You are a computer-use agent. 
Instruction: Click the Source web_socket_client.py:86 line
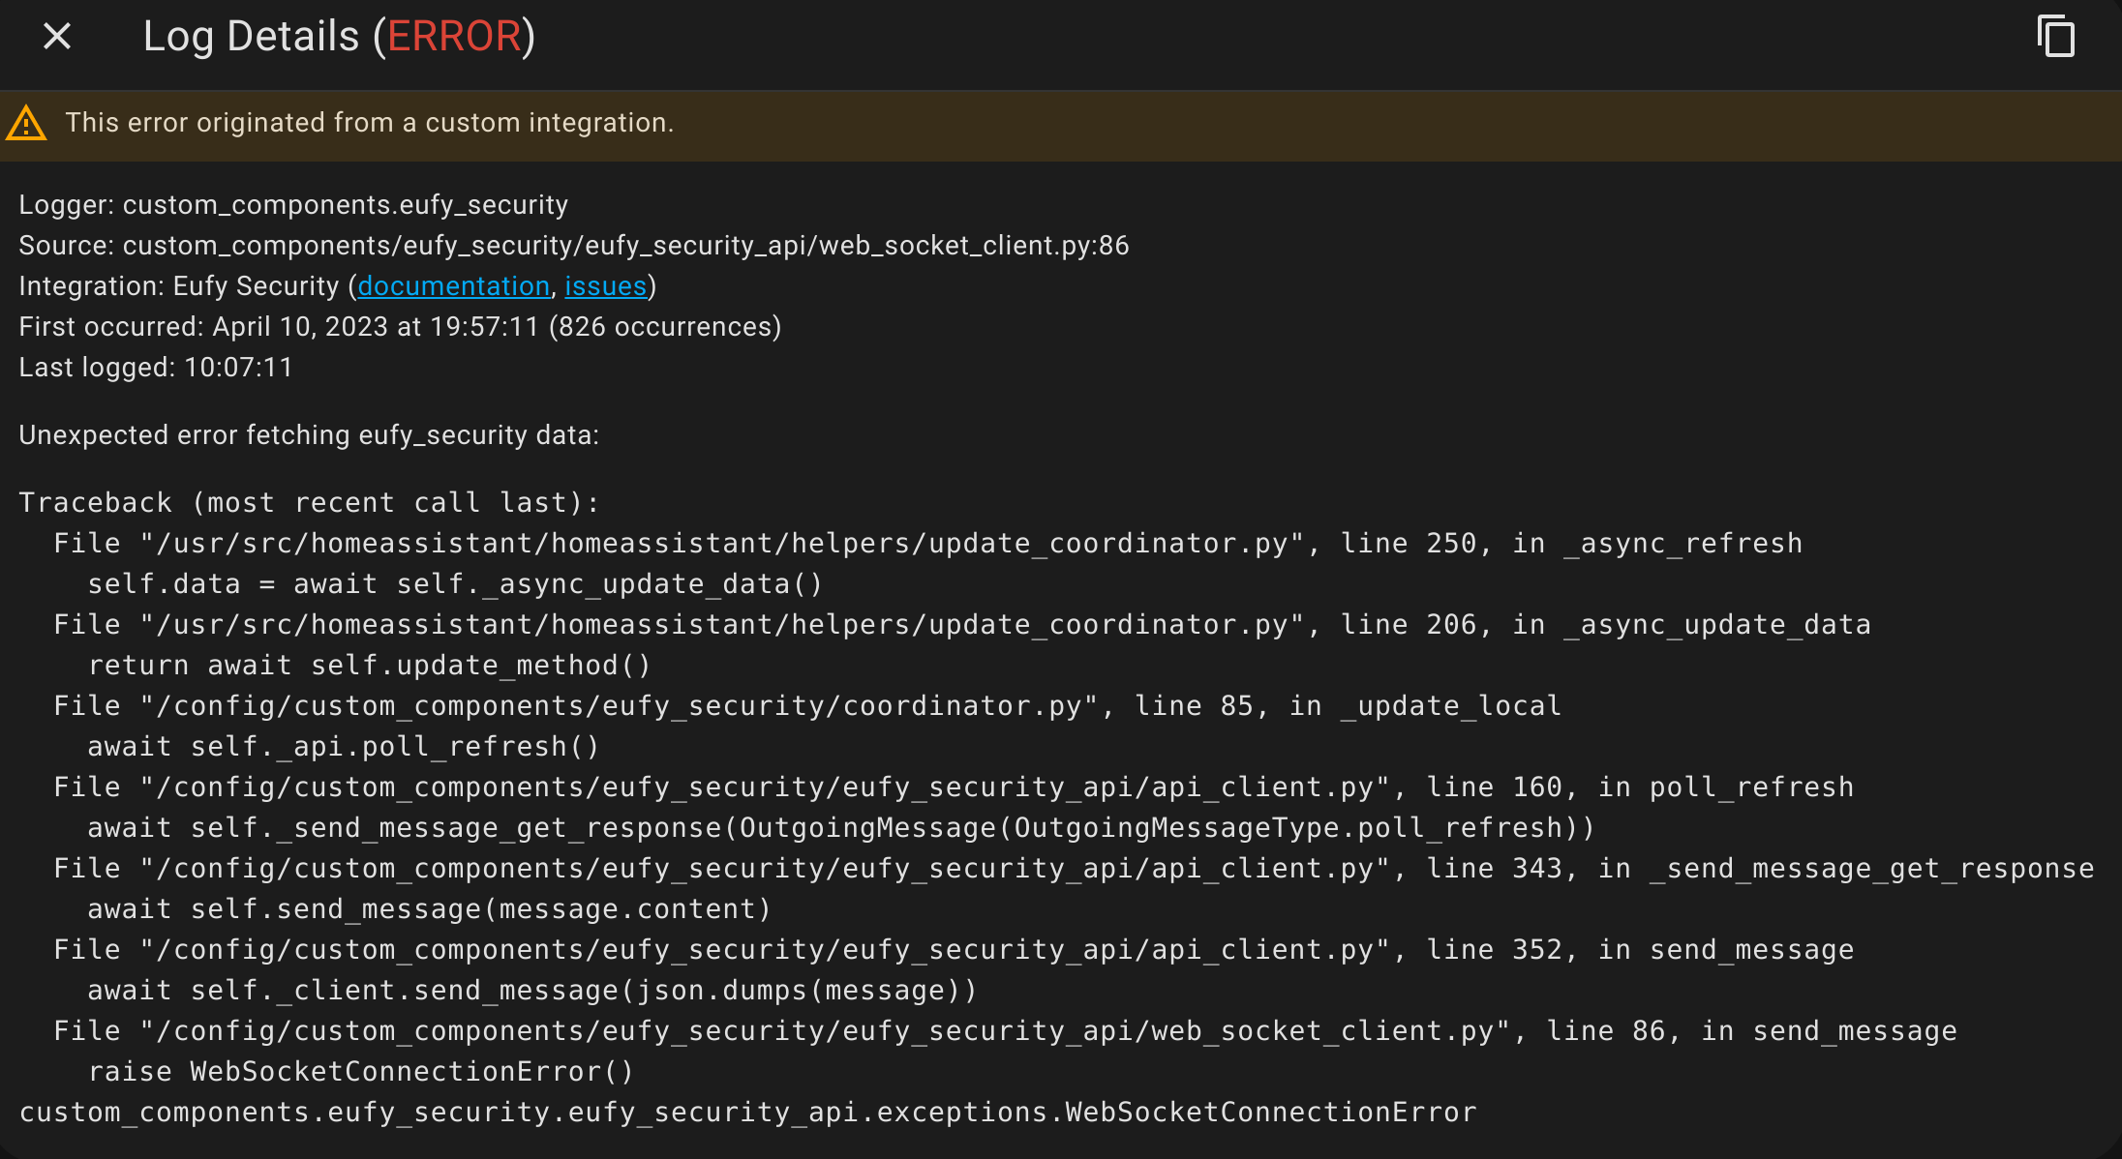[x=573, y=246]
